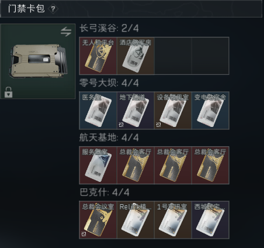
Task: Click the bound marker on 地下通道 card
Action: coord(121,125)
